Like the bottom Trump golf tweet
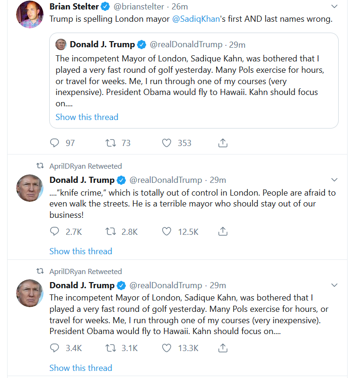The height and width of the screenshot is (378, 350). point(166,348)
